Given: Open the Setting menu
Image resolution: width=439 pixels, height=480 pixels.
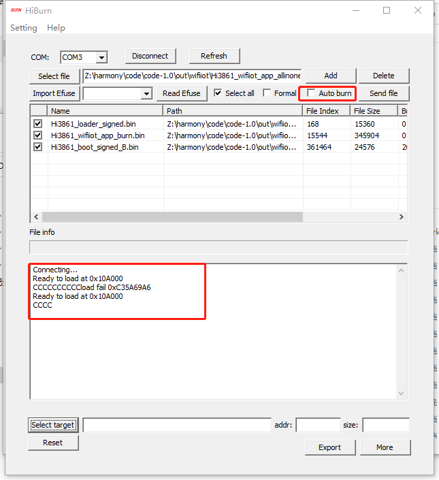Looking at the screenshot, I should tap(24, 28).
